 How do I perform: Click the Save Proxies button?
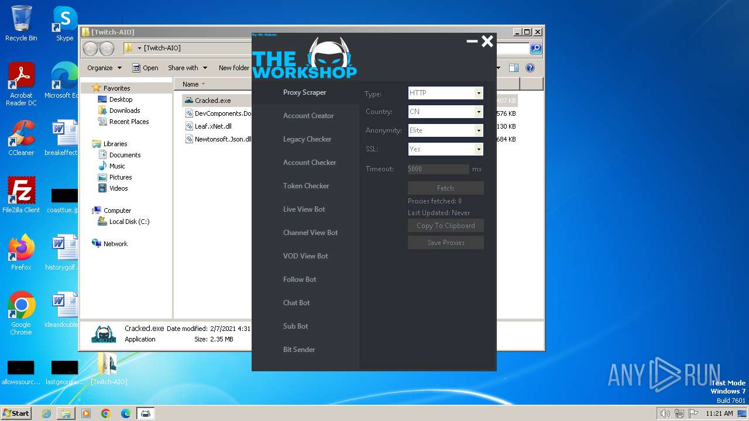tap(445, 243)
